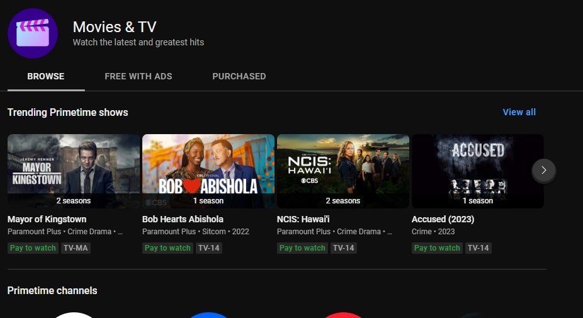Screen dimensions: 583x318
Task: Click the Movies & TV page title
Action: [x=115, y=27]
